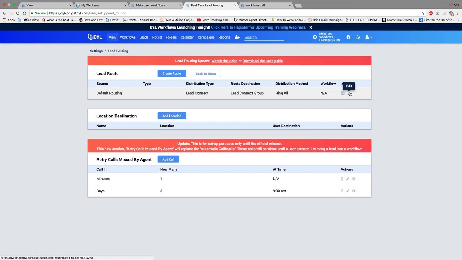
Task: Click the header Search input field
Action: click(x=264, y=37)
